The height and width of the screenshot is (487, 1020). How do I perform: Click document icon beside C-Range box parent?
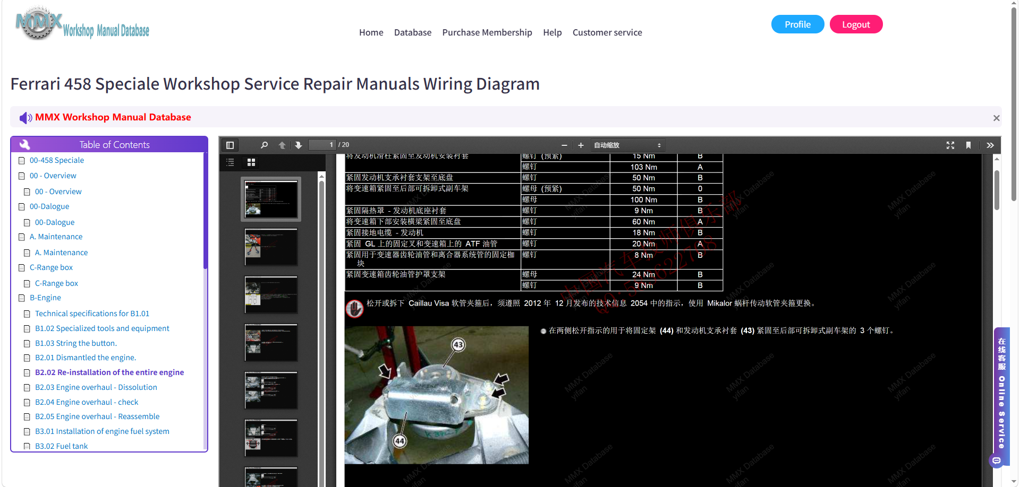22,268
